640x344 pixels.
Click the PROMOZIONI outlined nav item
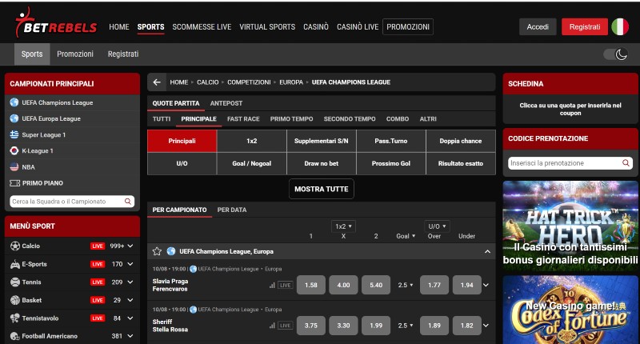(408, 27)
